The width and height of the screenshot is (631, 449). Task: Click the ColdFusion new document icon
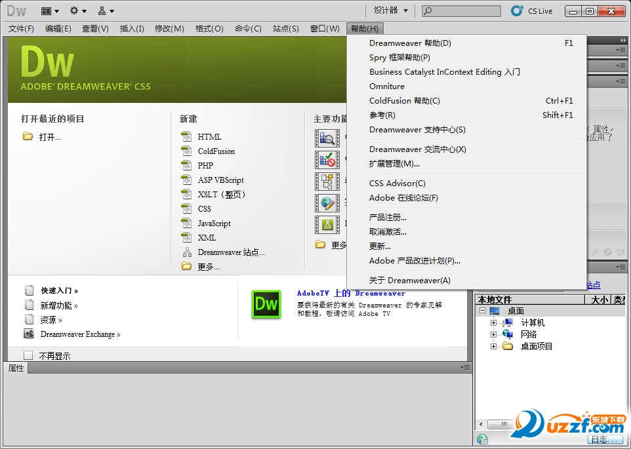tap(186, 151)
